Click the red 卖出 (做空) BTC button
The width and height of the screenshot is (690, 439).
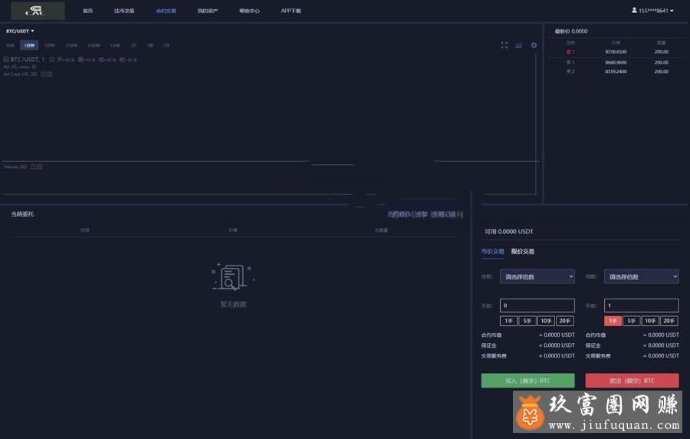pos(632,381)
